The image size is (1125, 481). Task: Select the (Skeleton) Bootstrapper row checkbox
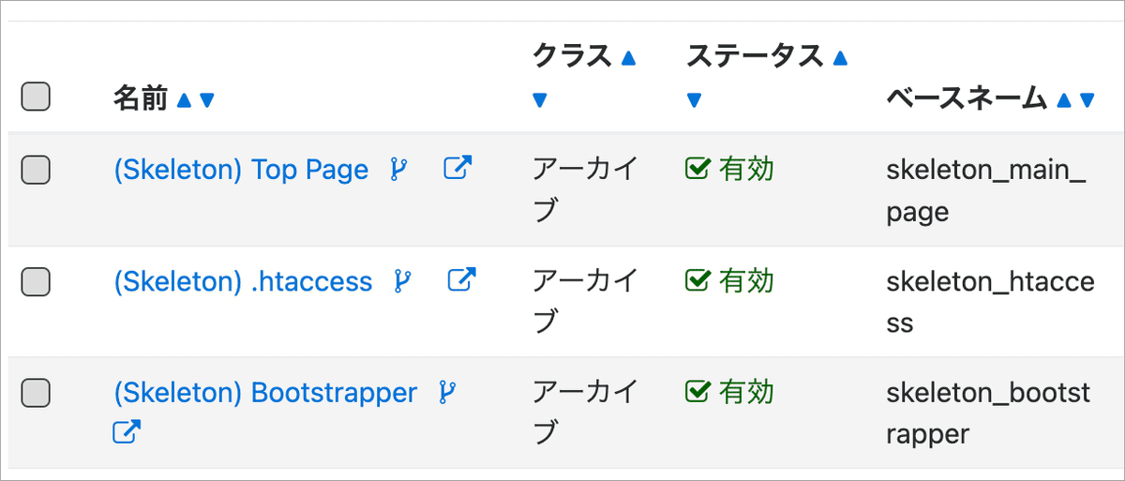coord(36,392)
